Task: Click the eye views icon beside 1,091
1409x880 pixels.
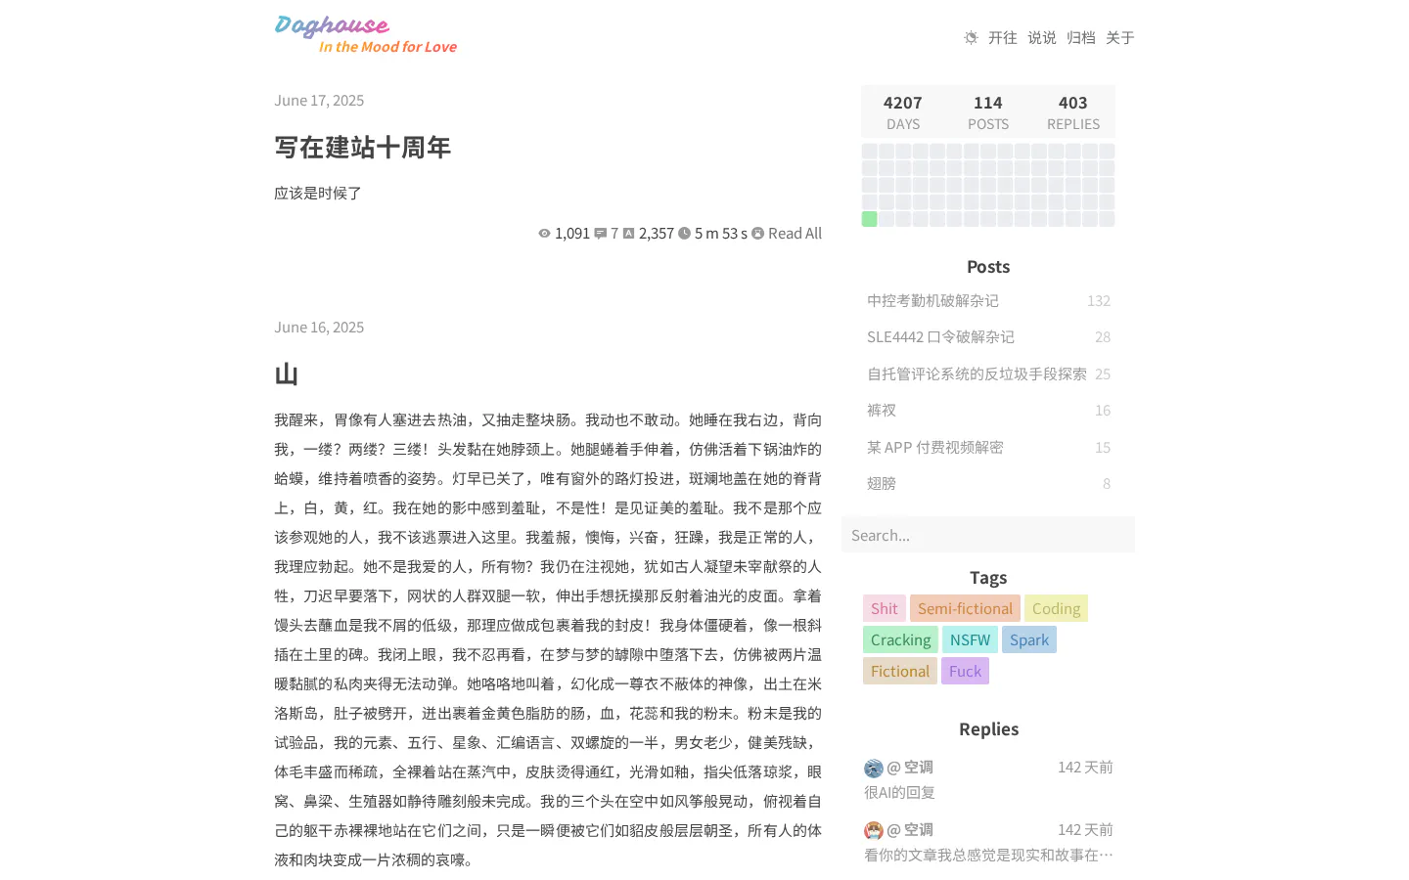Action: 544,234
